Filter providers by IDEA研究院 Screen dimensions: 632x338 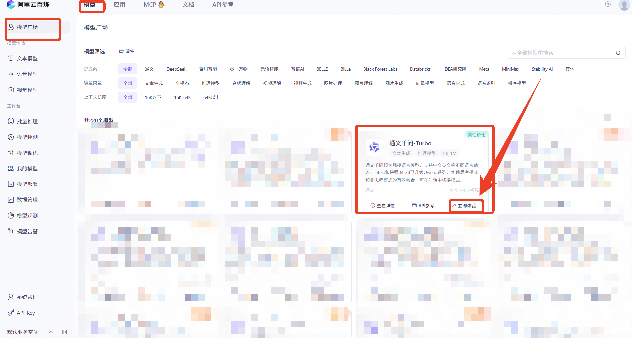[x=455, y=69]
